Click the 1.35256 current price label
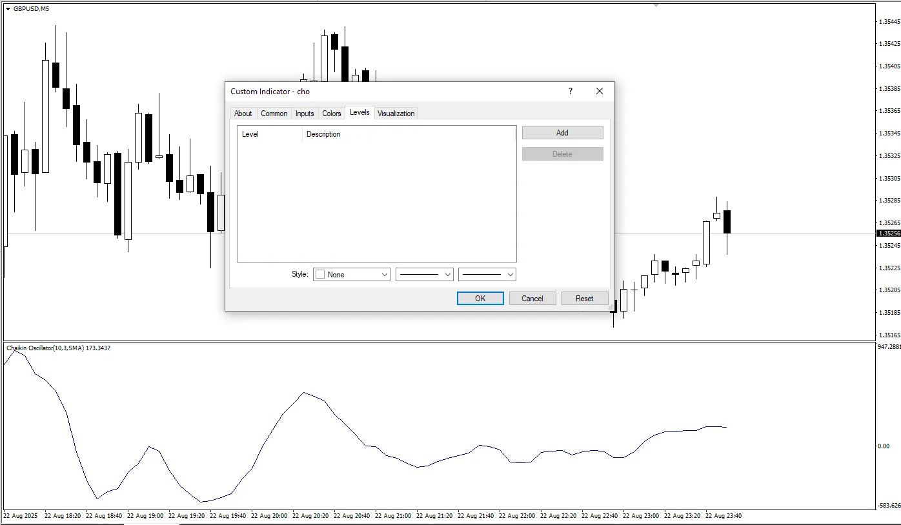The image size is (901, 525). [889, 233]
